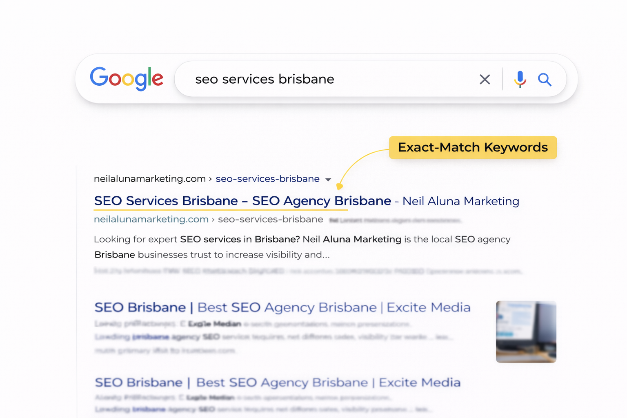Expand the dropdown arrow beside seo-services-brisbane breadcrumb
Image resolution: width=627 pixels, height=418 pixels.
pyautogui.click(x=329, y=179)
